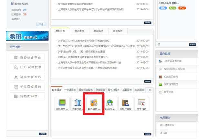The width and height of the screenshot is (206, 140).
Task: Expand calendar panel with MORE button
Action: tap(192, 44)
